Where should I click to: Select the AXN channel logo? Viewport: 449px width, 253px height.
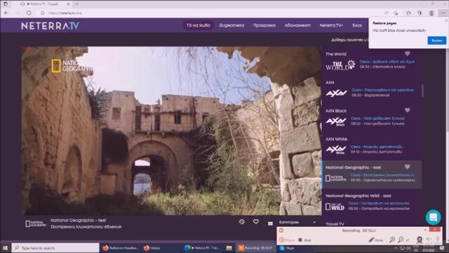pos(337,93)
